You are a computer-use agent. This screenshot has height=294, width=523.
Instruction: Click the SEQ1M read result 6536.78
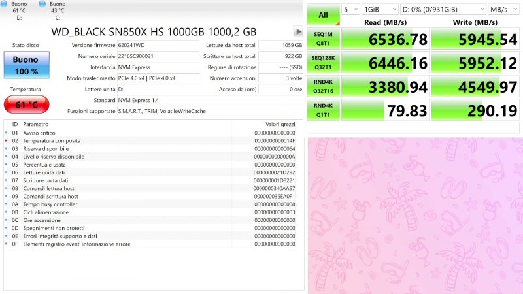pos(385,39)
